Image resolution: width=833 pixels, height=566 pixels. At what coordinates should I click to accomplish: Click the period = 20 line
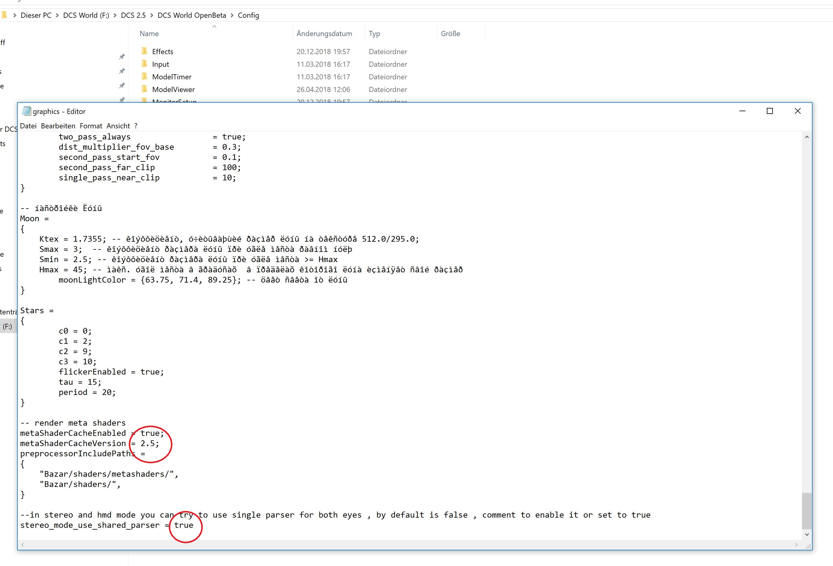point(87,392)
